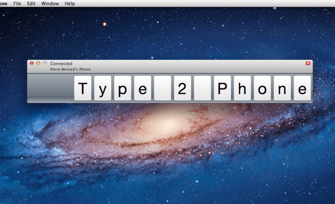Click the blank key tile before "P"
The image size is (335, 204).
203,88
